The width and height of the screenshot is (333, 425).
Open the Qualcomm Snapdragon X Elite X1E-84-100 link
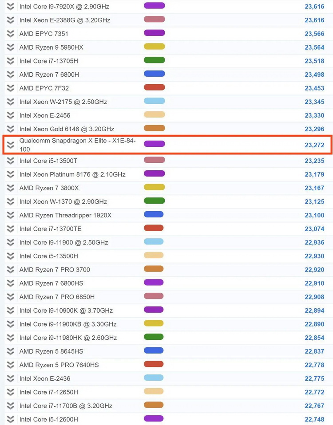point(78,145)
